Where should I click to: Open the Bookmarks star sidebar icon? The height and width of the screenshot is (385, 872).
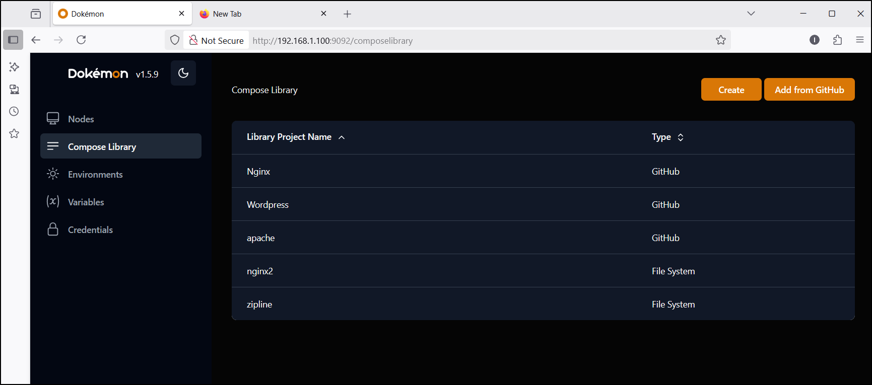14,133
